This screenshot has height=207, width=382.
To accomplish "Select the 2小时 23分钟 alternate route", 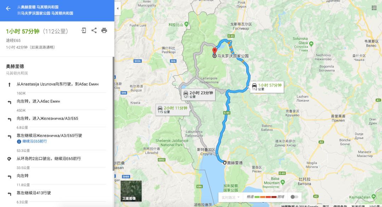I will point(198,94).
